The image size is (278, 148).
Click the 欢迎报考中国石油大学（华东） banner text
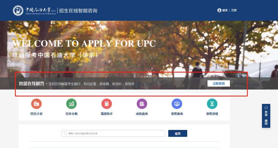click(55, 55)
